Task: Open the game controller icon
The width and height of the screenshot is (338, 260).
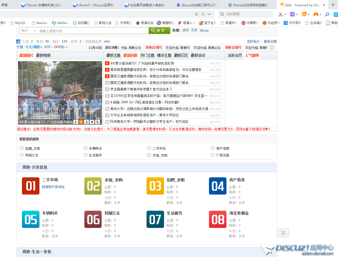Action: [x=316, y=14]
